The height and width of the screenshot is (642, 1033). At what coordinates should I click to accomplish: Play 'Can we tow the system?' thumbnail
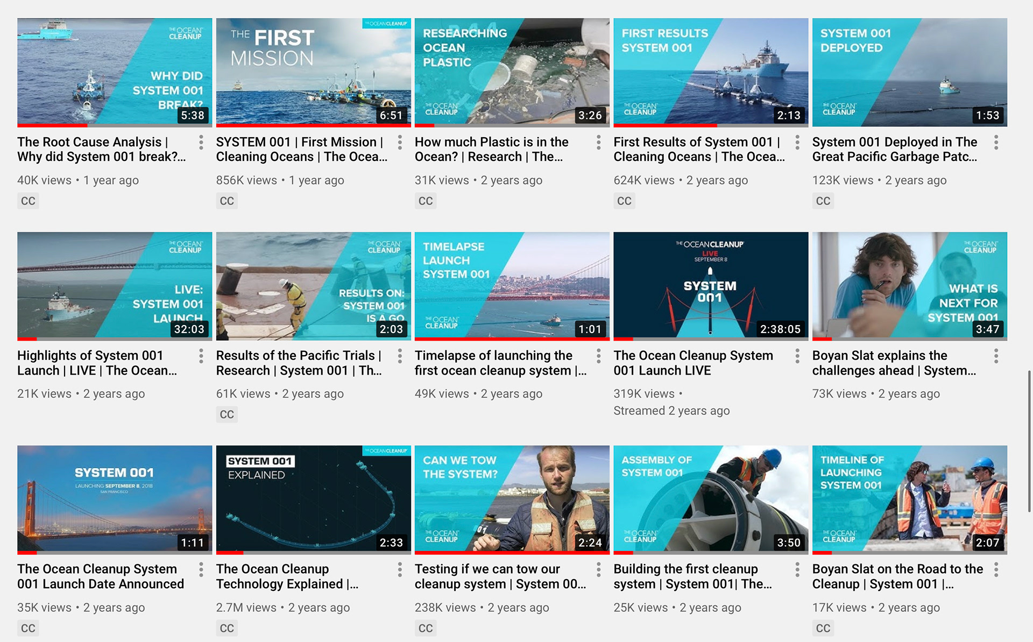pos(512,499)
